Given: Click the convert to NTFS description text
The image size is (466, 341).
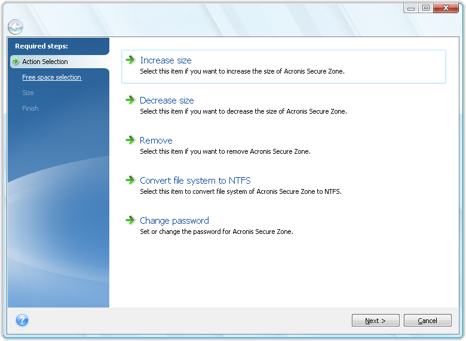Looking at the screenshot, I should tap(241, 191).
